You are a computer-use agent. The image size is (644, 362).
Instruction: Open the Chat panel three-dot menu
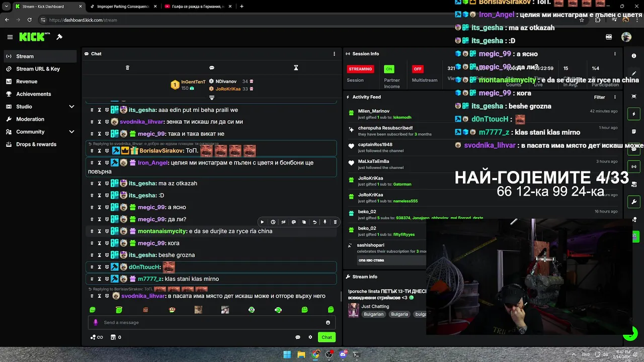pos(334,54)
